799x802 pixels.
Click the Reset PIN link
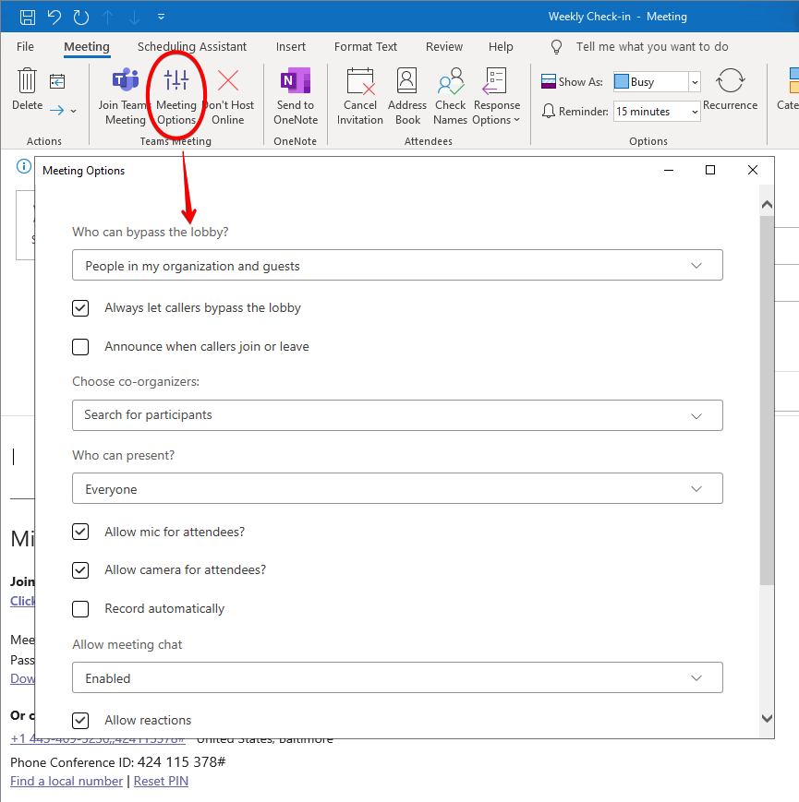[161, 782]
